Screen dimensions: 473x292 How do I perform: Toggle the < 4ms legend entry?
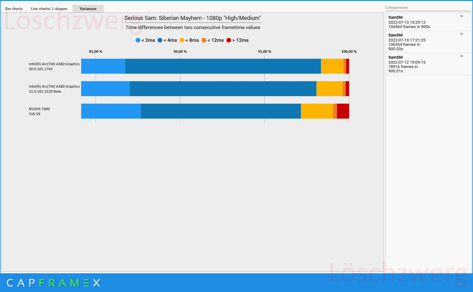167,40
